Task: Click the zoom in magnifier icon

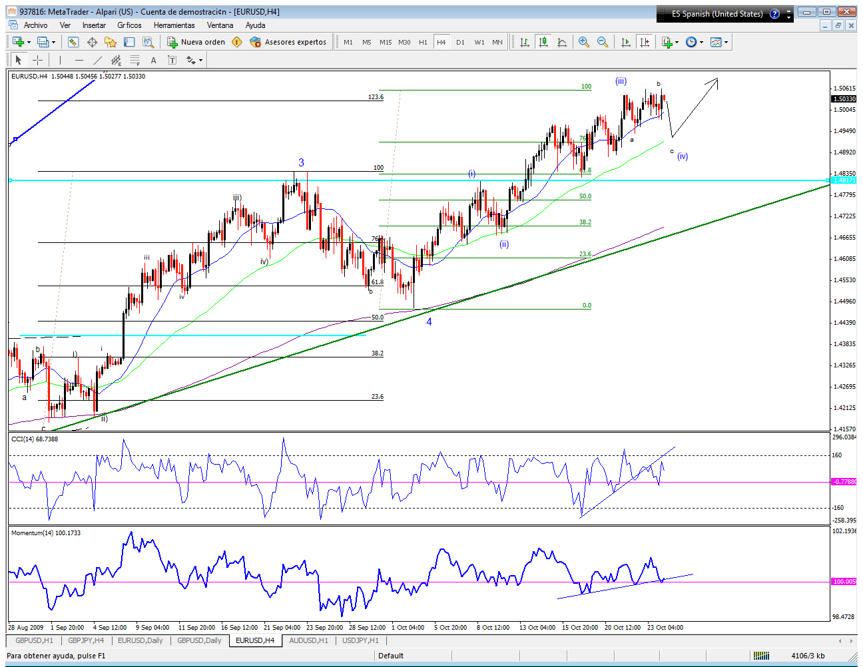Action: (x=584, y=42)
